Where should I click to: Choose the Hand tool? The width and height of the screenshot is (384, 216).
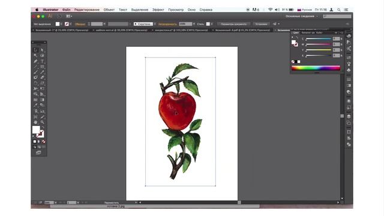[x=35, y=122]
